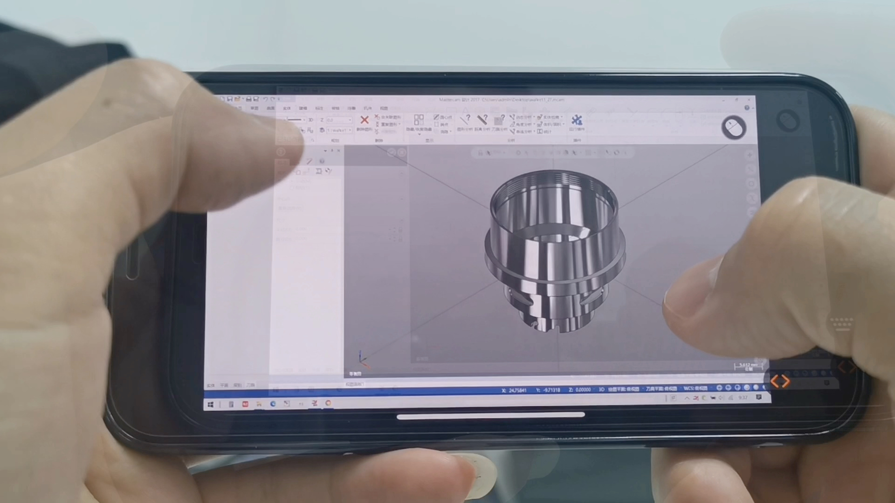Toggle the 3D/2D button beside the Z field
895x503 pixels.
[x=310, y=120]
